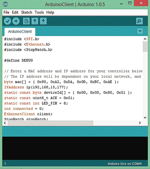Click the horizontal scrollbar left arrow
This screenshot has width=150, height=169.
5,123
